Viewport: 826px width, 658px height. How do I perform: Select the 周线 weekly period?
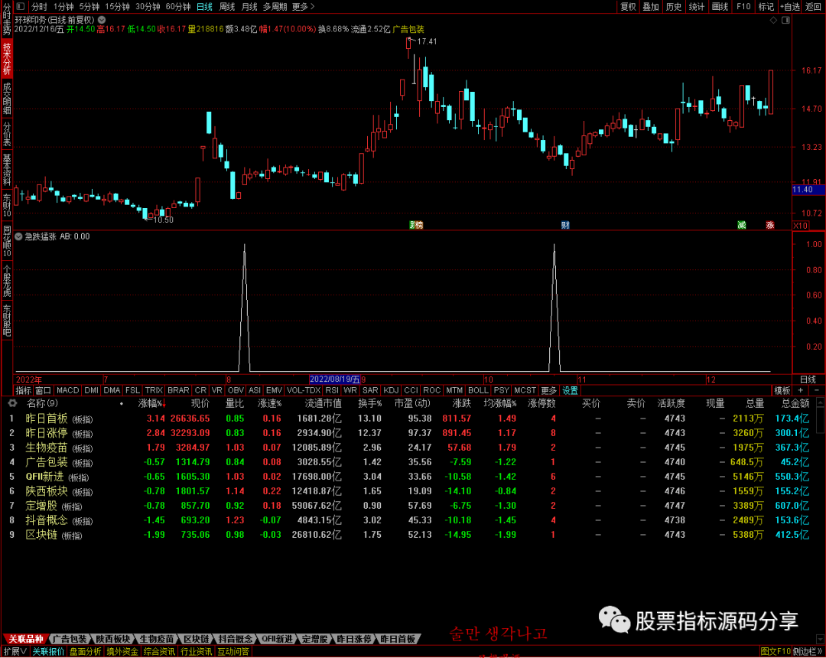[x=226, y=7]
